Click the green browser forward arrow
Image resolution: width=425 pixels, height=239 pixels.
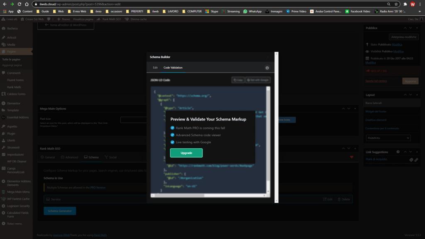(x=12, y=4)
